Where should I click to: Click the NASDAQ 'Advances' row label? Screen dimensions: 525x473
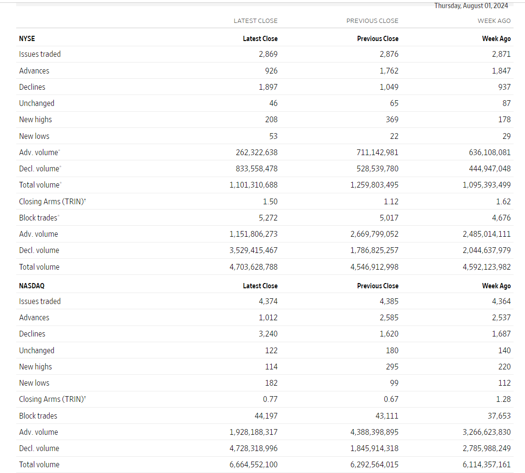pos(34,317)
